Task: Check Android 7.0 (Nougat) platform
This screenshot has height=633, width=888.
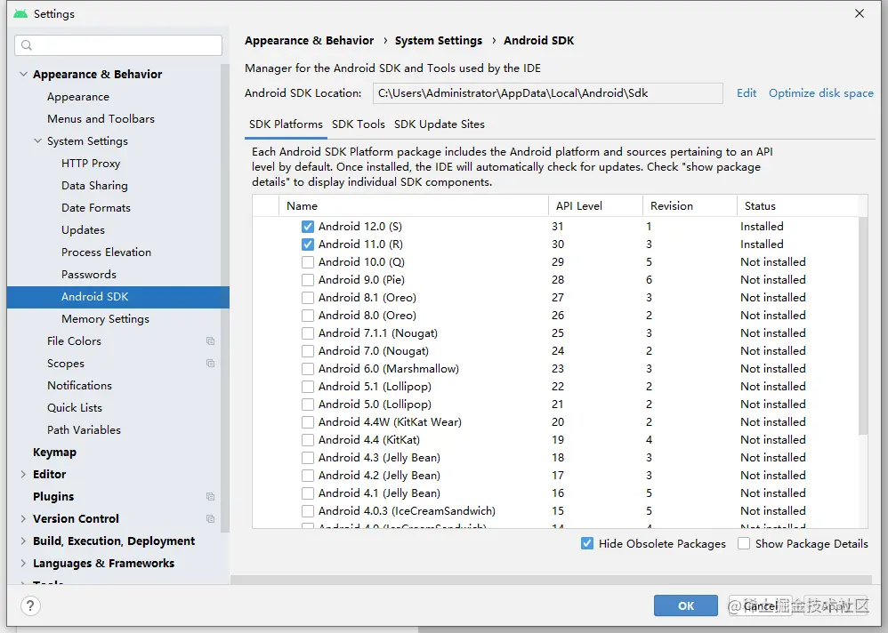Action: coord(308,351)
